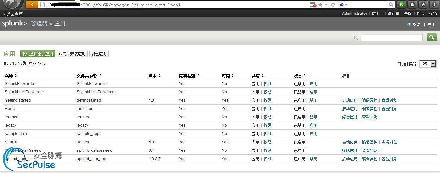Click the green K extension icon
Viewport: 440px width, 173px height.
401,5
